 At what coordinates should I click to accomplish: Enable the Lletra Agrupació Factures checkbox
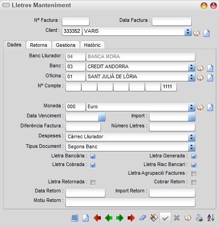point(194,174)
